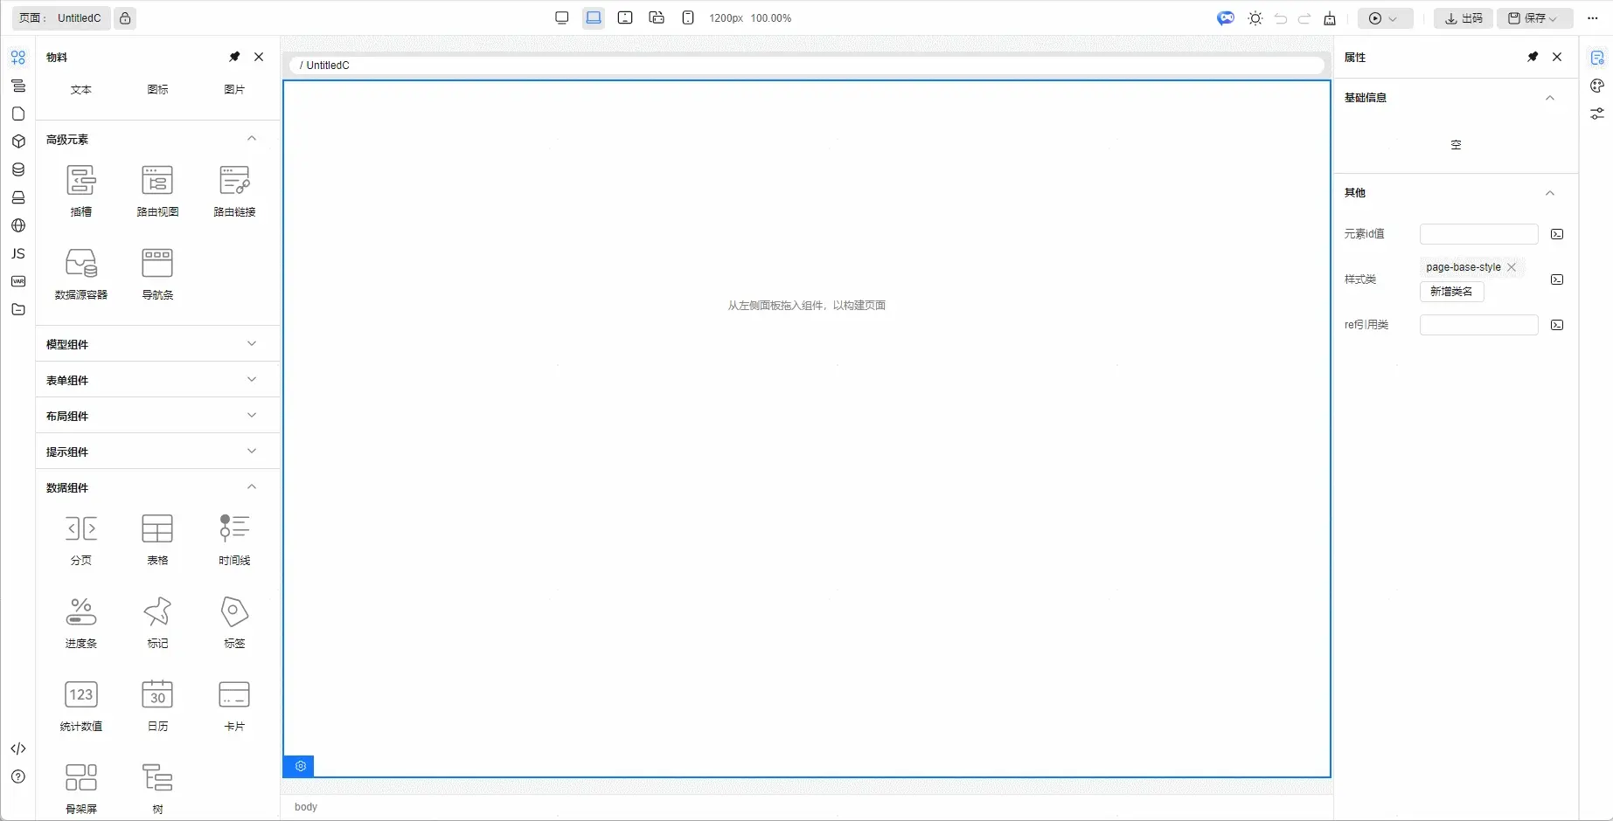Select the 日历 calendar component
The image size is (1613, 821).
157,705
